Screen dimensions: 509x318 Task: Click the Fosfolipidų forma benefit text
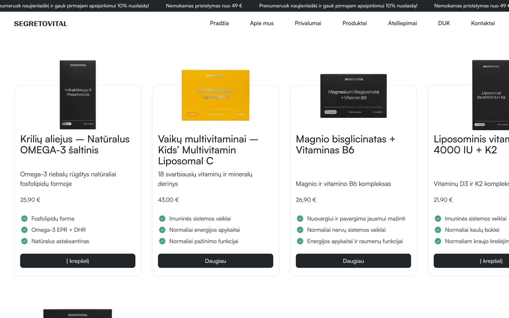pyautogui.click(x=53, y=219)
